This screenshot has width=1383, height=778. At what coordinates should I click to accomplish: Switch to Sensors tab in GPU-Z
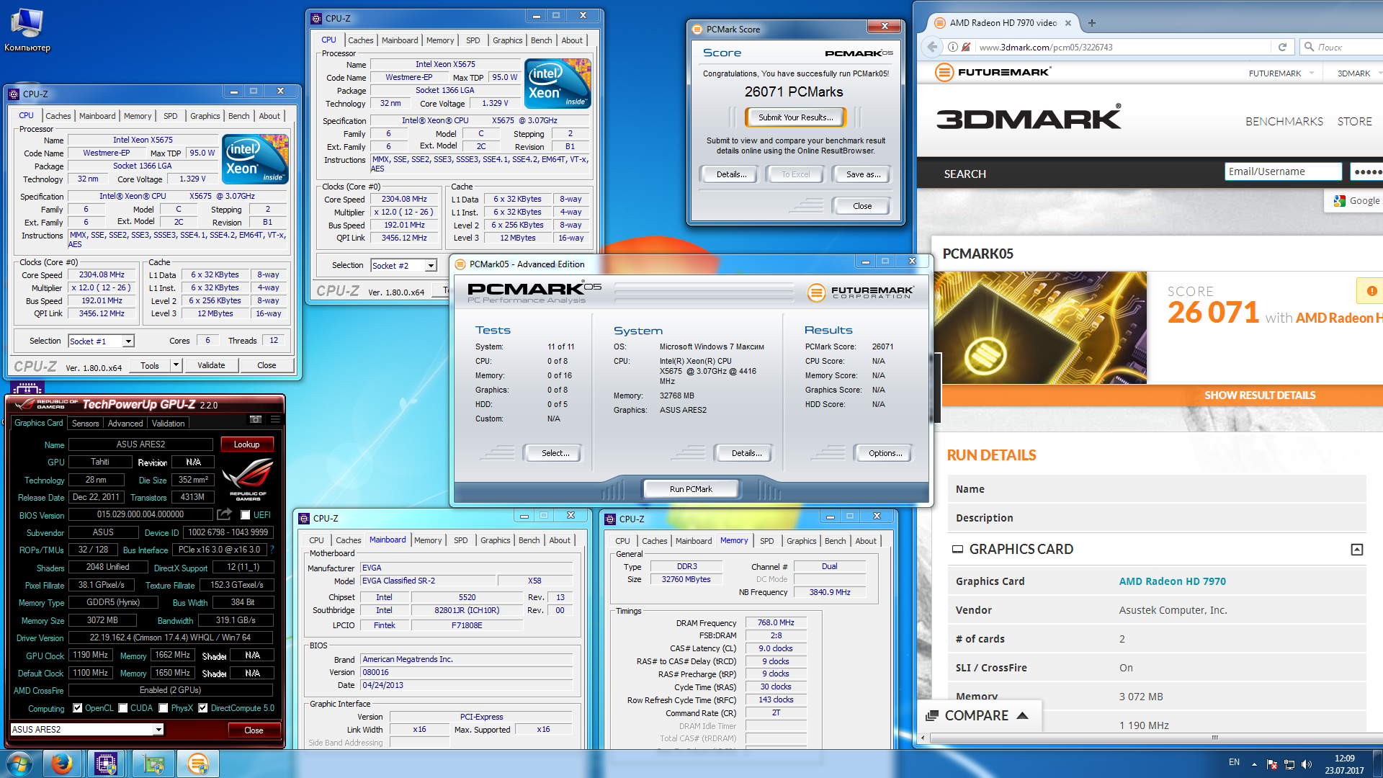[x=86, y=424]
